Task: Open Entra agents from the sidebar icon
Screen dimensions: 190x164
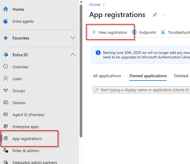Action: click(x=6, y=21)
